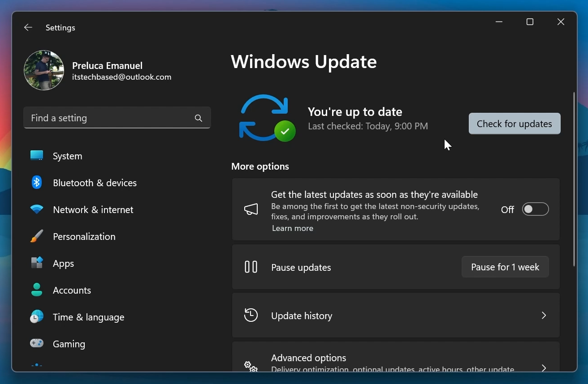Screen dimensions: 588x384
Task: Click the System monitor icon
Action: [x=37, y=156]
